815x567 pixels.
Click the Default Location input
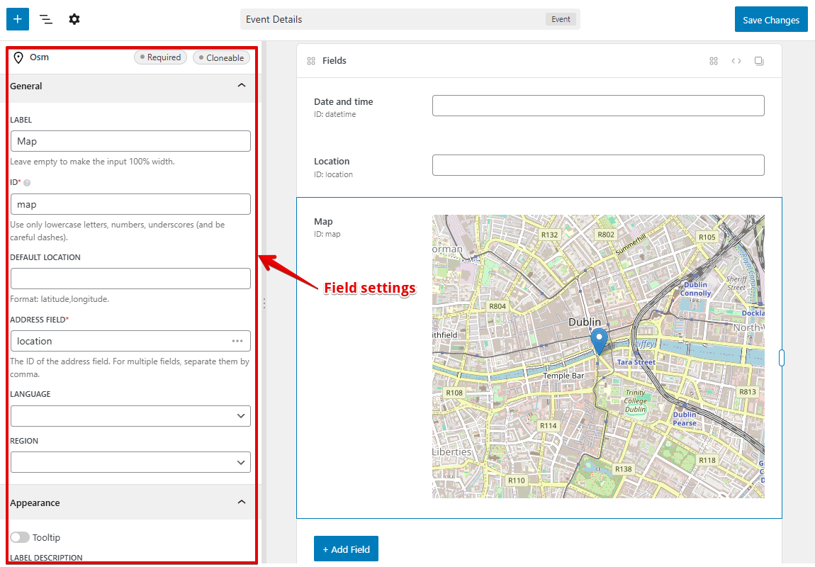click(x=130, y=279)
